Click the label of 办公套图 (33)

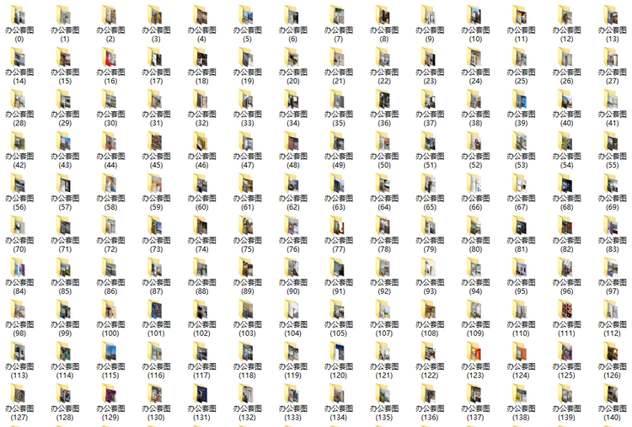click(x=247, y=119)
